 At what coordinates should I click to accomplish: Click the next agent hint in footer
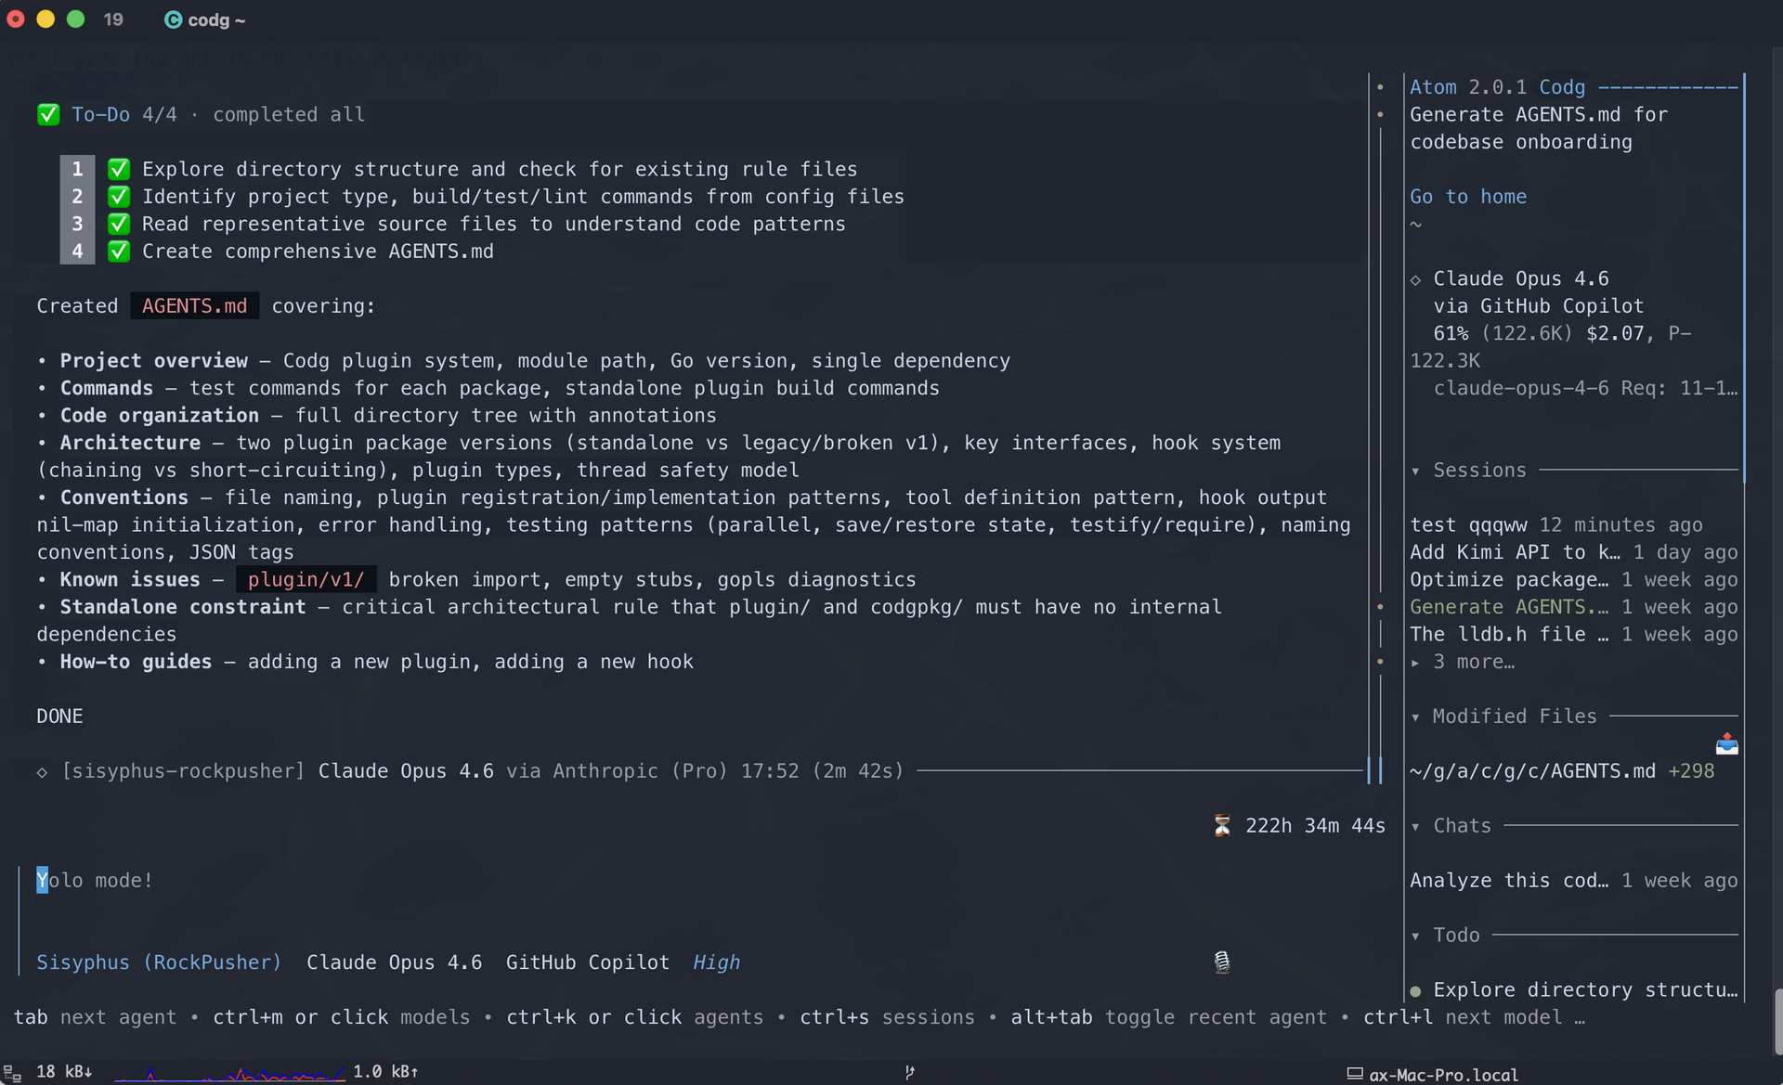pos(118,1017)
